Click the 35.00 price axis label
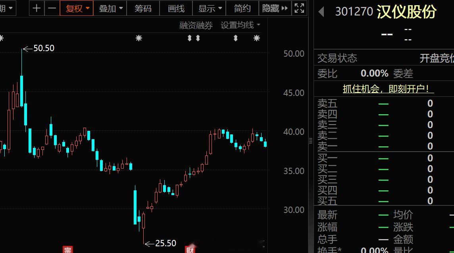This screenshot has width=454, height=253. (x=294, y=171)
